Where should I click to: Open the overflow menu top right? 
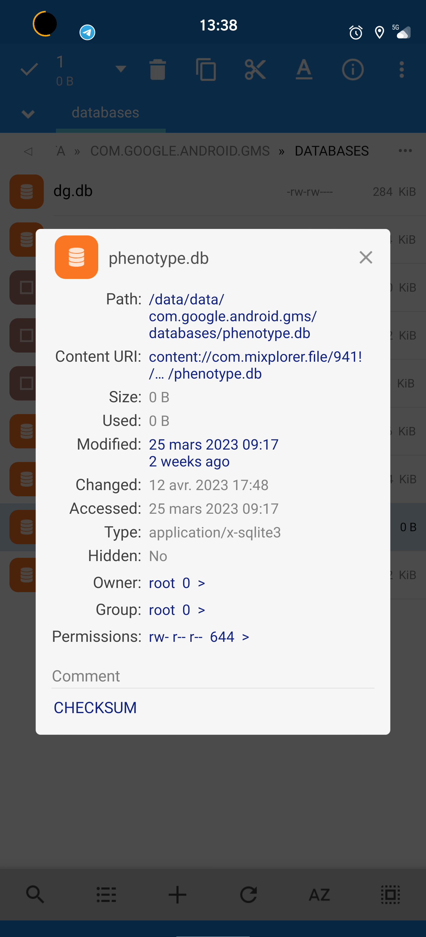click(401, 70)
